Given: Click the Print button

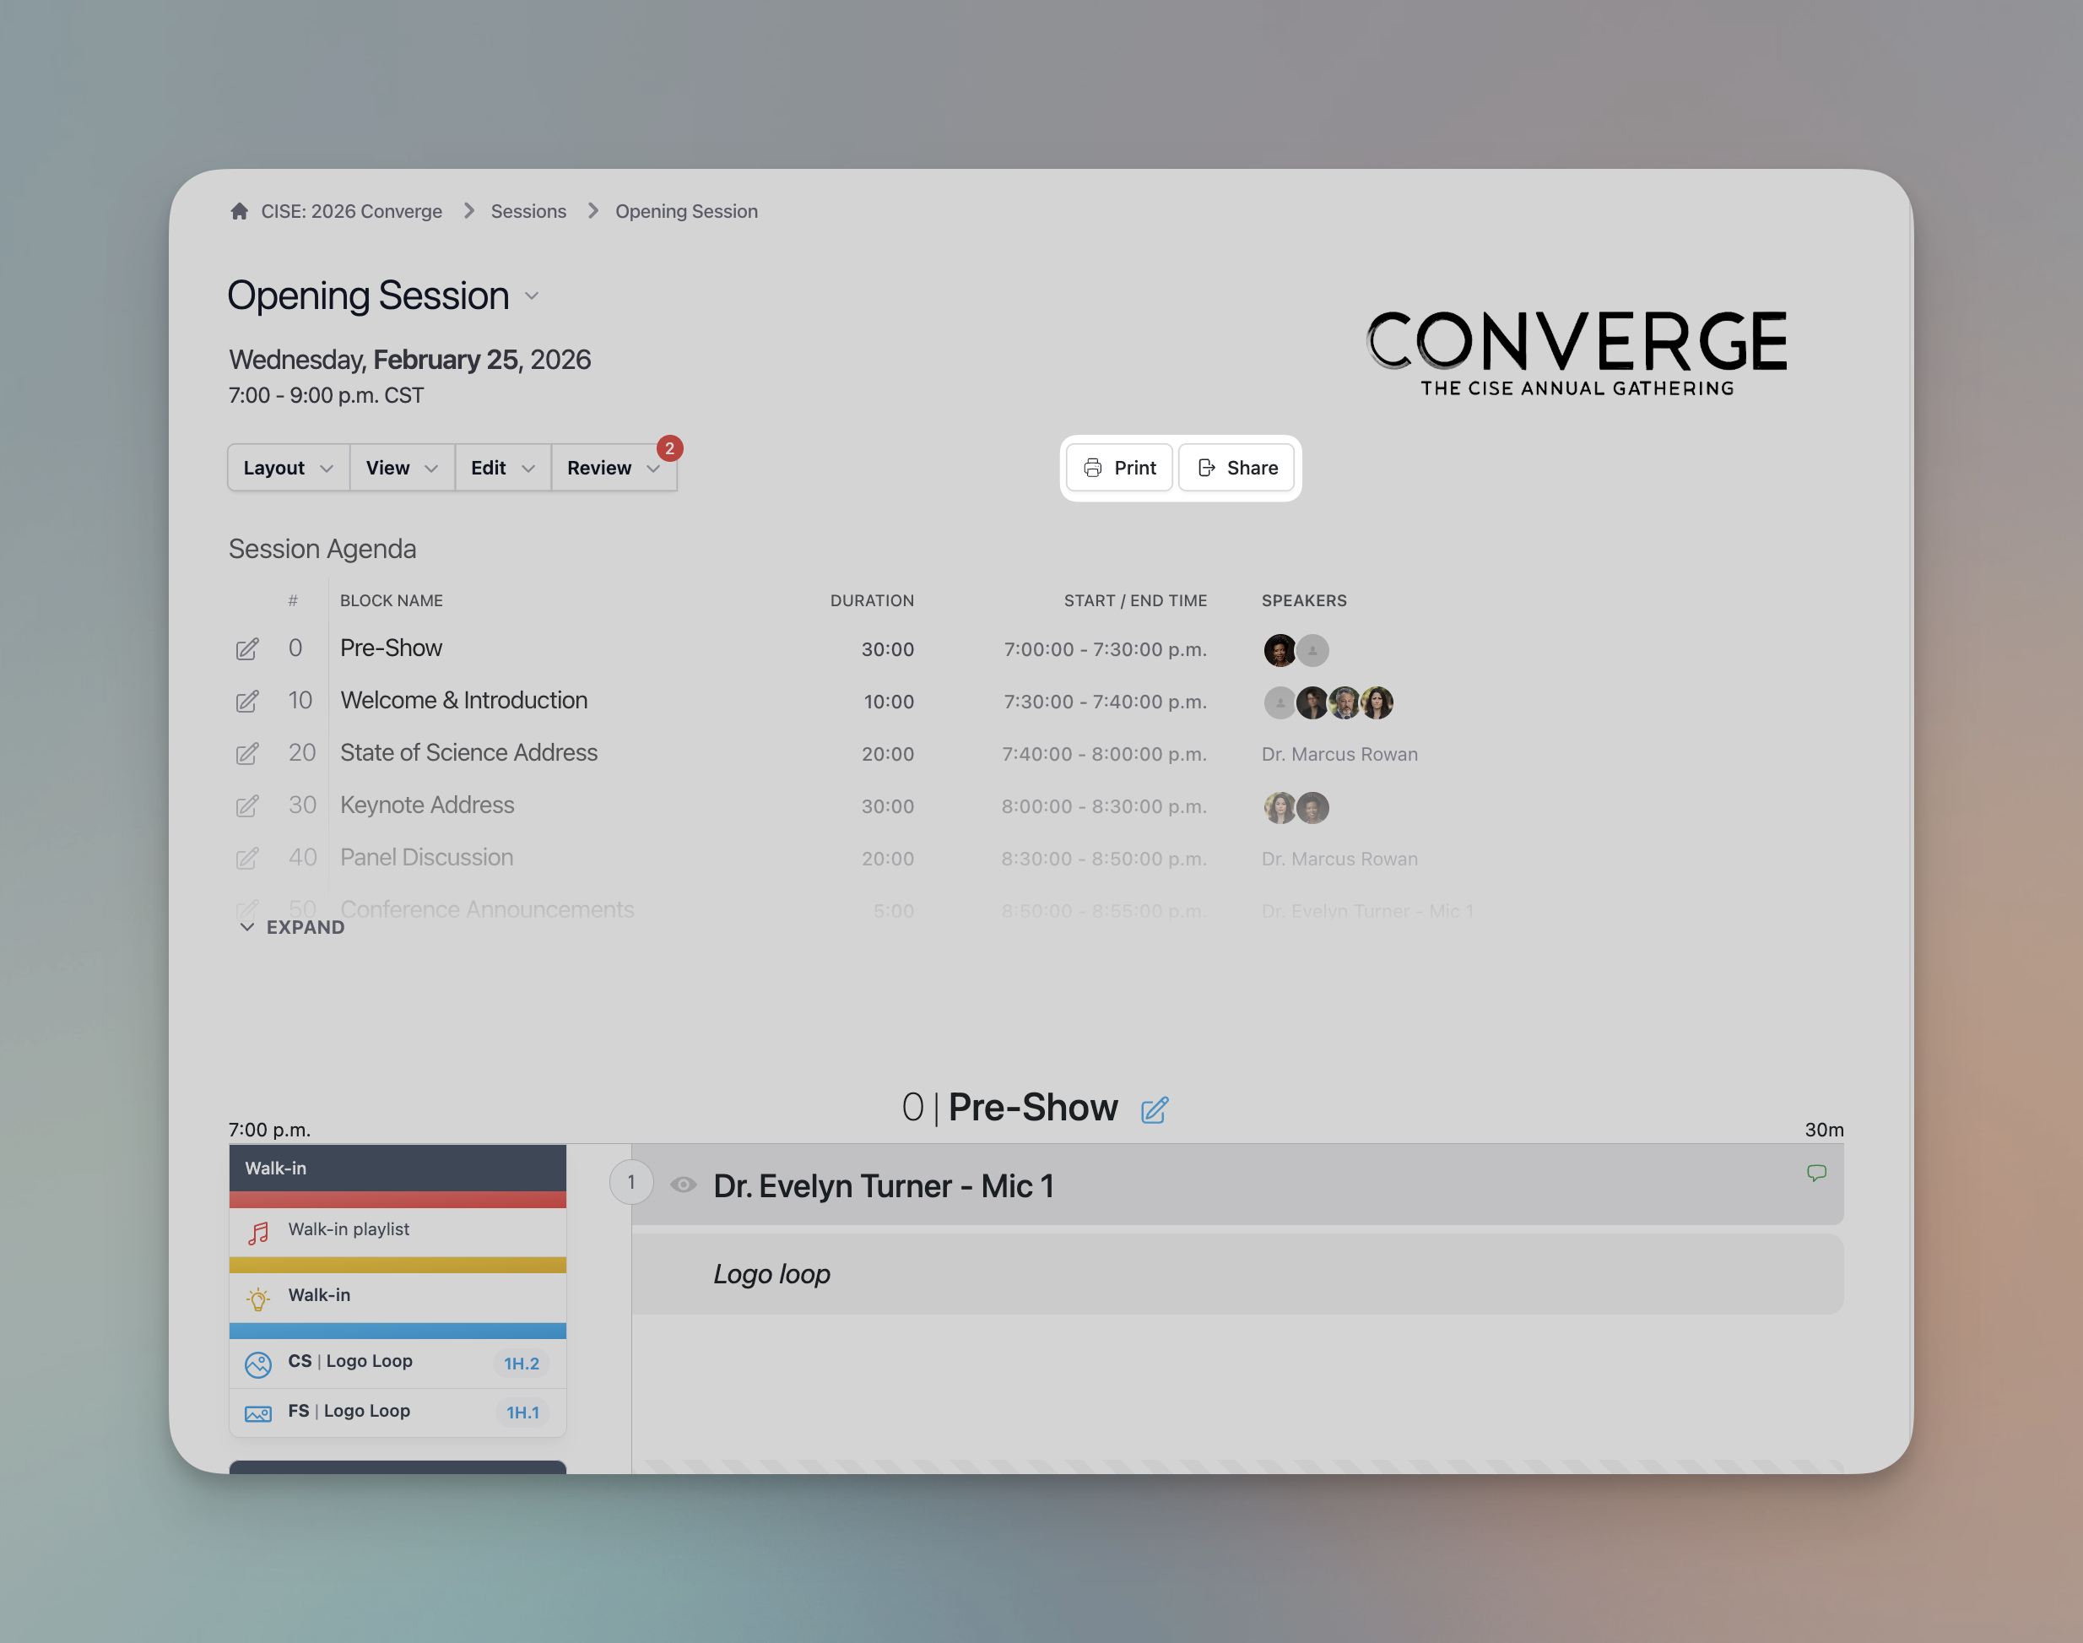Looking at the screenshot, I should (1119, 468).
